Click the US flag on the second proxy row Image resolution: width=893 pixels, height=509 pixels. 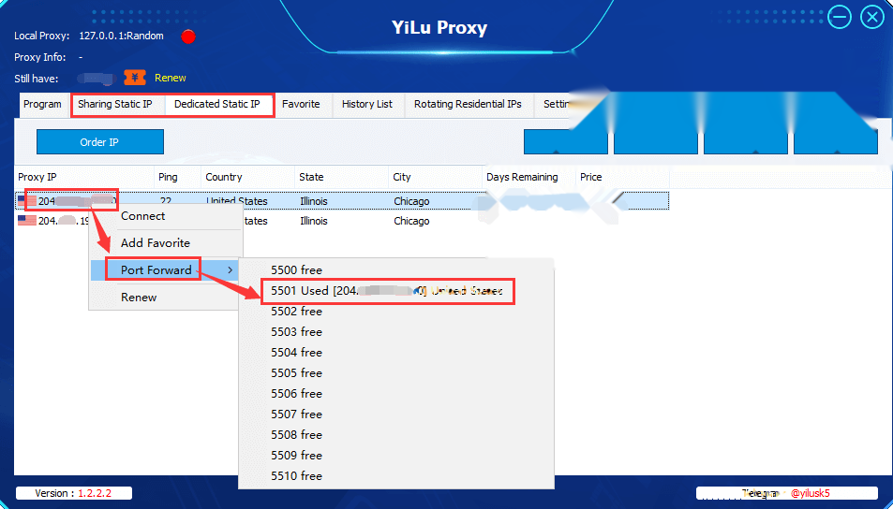[27, 221]
